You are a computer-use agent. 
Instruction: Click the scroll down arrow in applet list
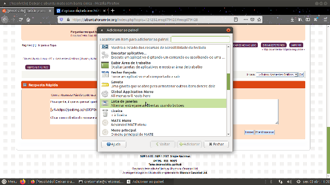tap(228, 134)
